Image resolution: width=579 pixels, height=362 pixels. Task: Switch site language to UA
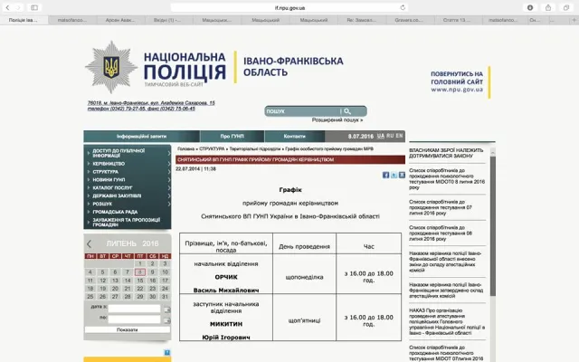pyautogui.click(x=381, y=136)
